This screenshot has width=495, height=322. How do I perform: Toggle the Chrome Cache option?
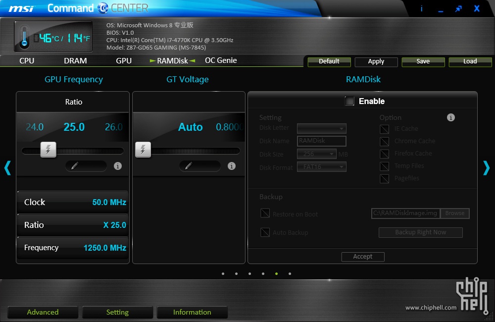point(385,141)
